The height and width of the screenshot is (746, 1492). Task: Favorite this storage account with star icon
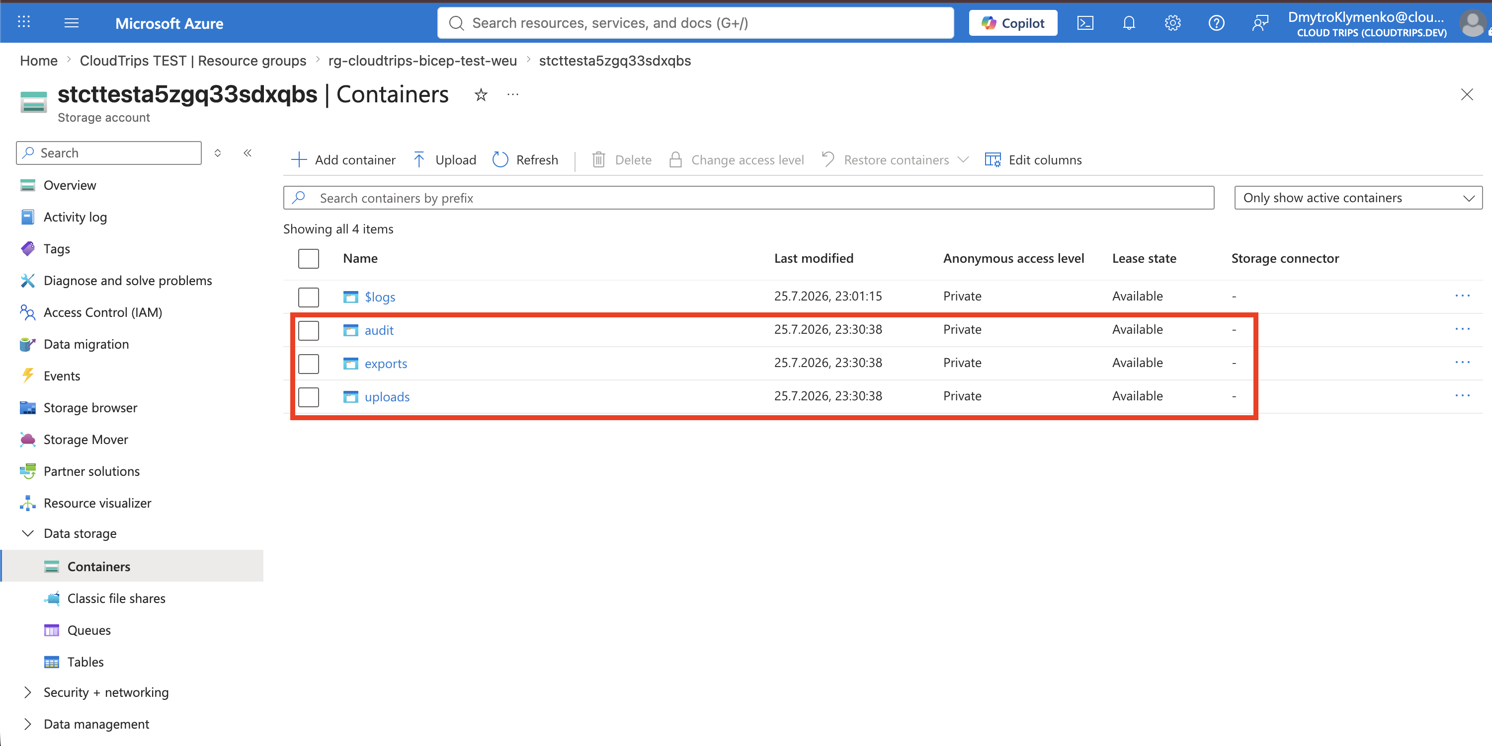[481, 94]
